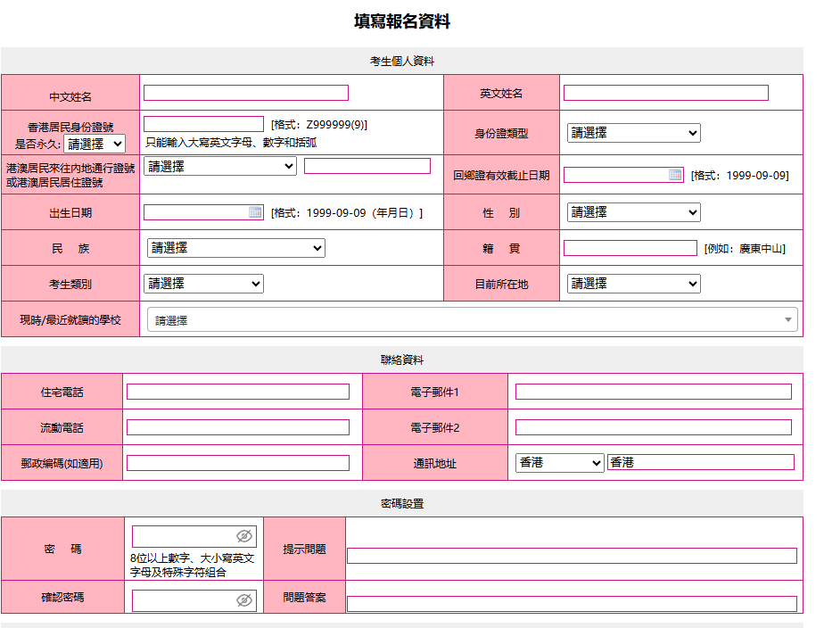Open the 身份證類型 dropdown
Screen dimensions: 824x628
[x=633, y=133]
